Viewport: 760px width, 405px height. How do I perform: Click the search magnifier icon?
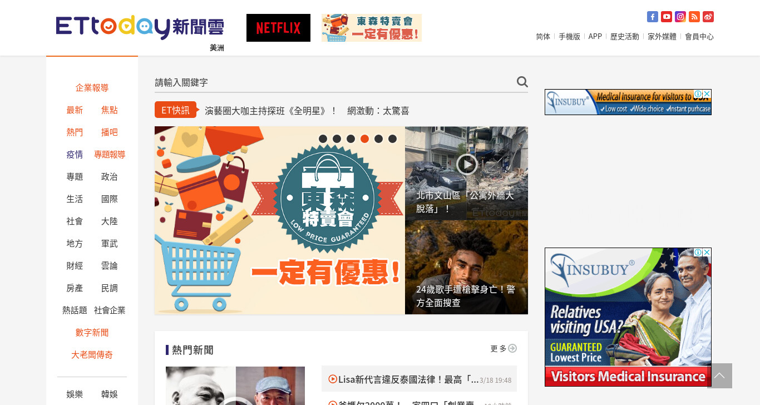[x=522, y=82]
